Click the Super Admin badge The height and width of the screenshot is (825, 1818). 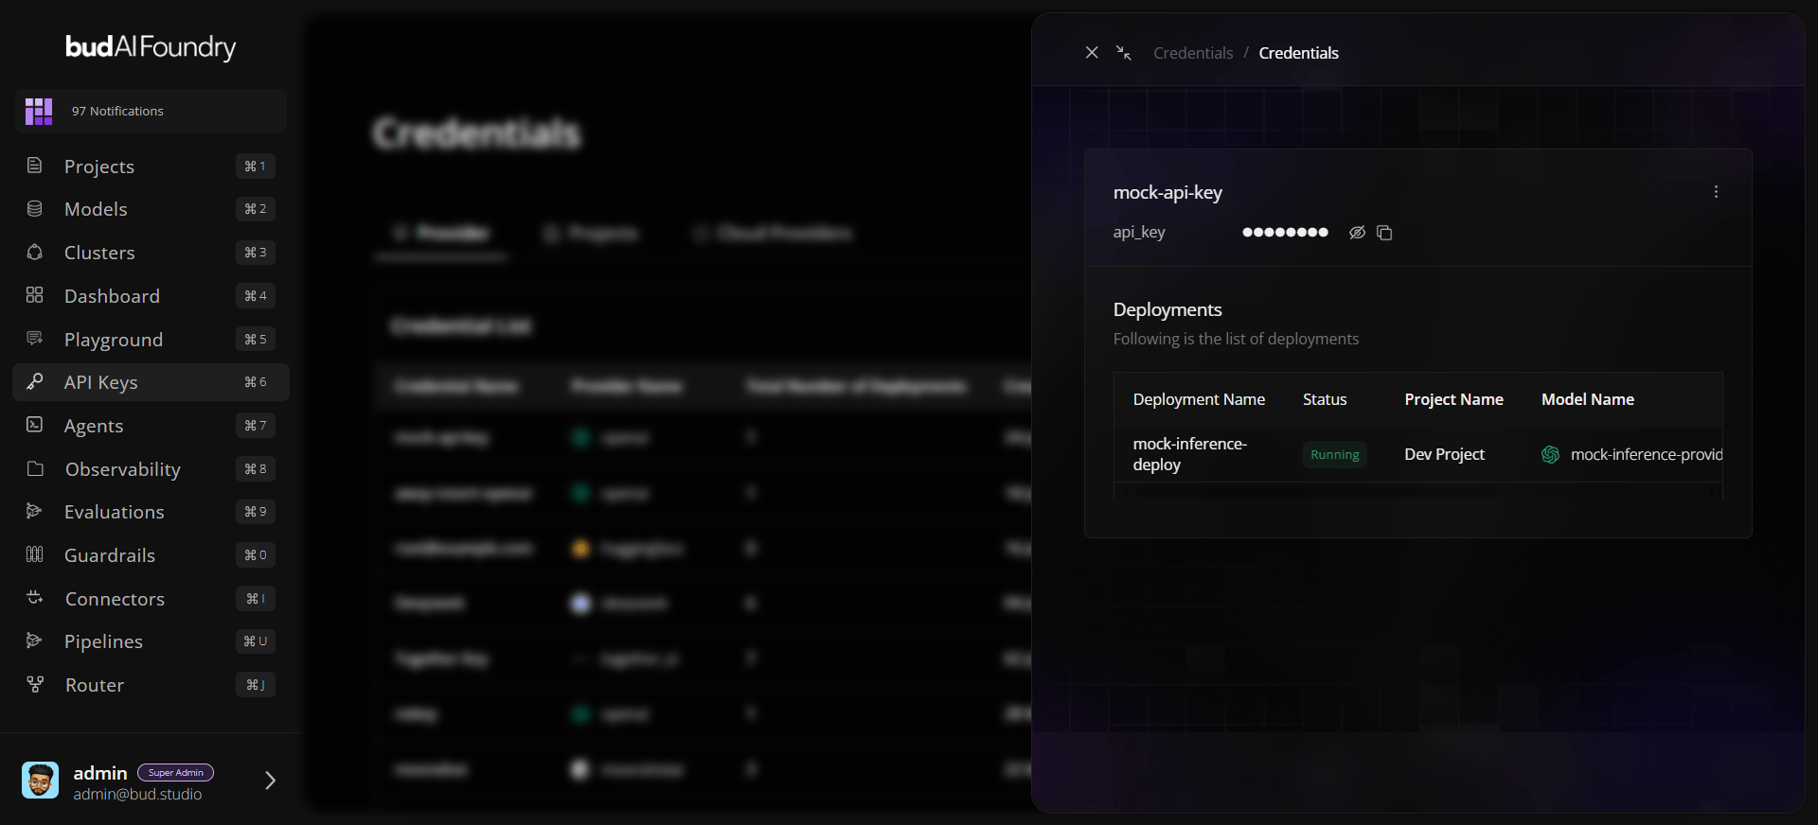(x=176, y=773)
